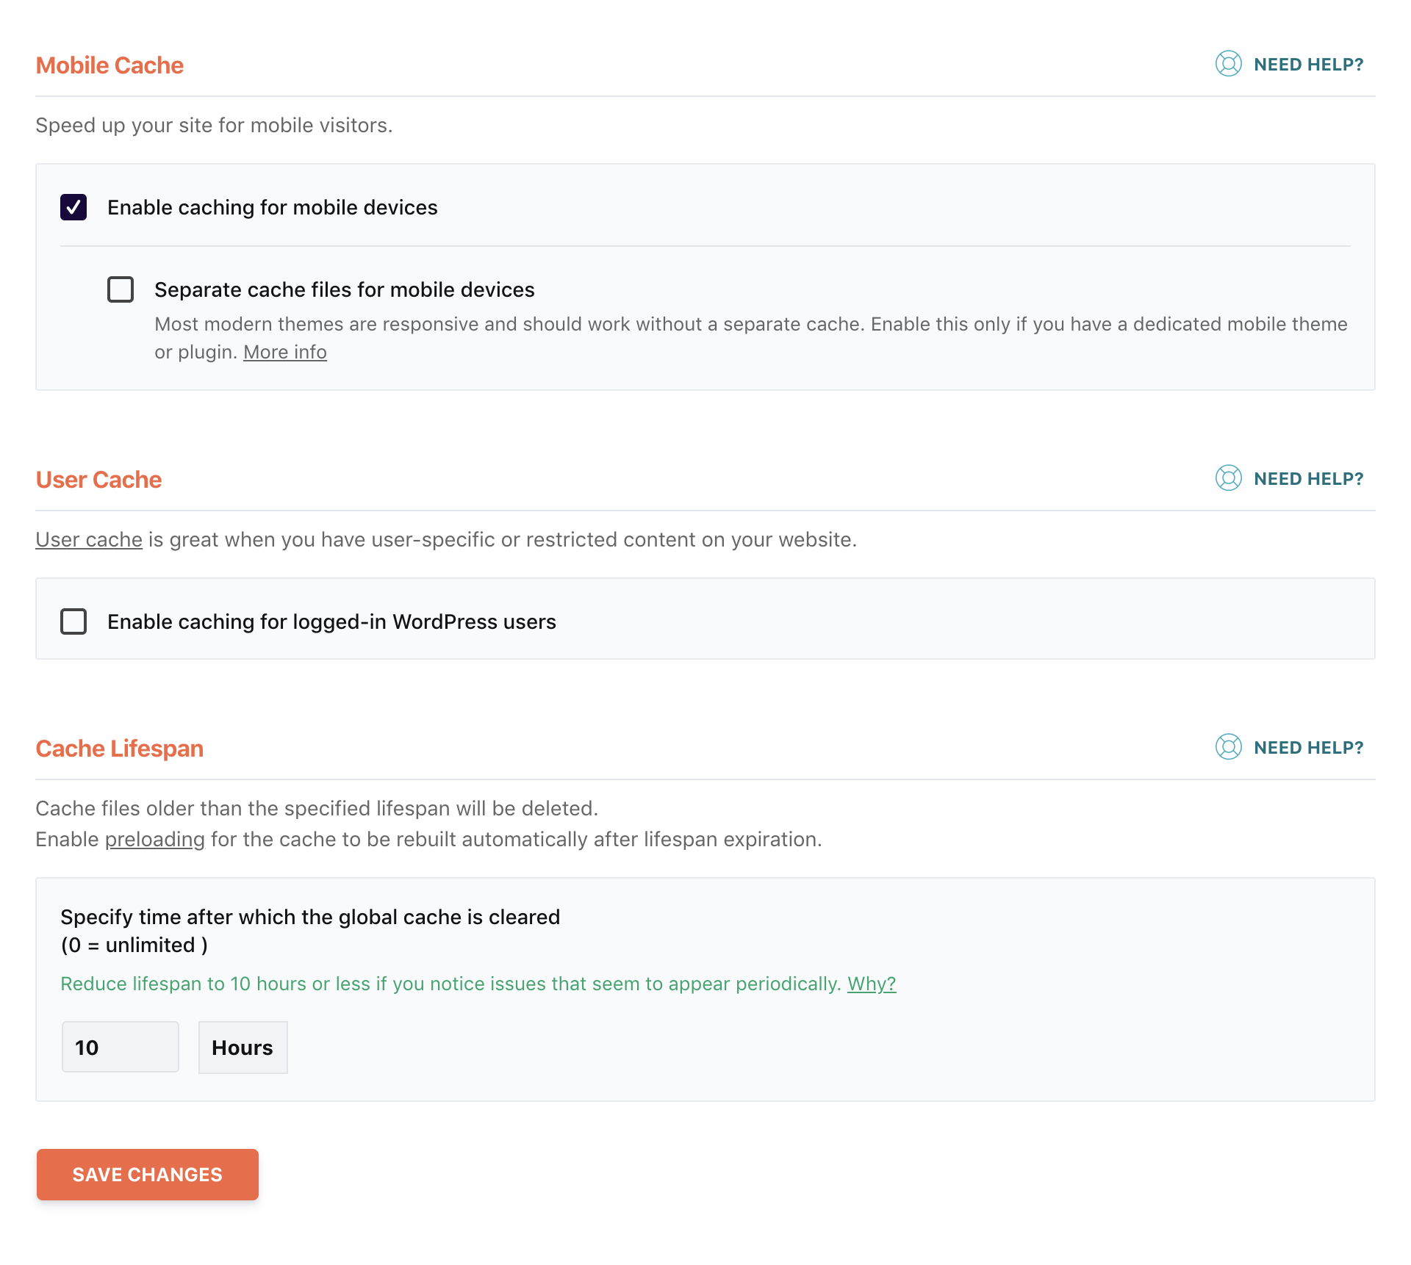Click text Cache files older than the specified lifespan
1411x1265 pixels.
click(x=317, y=809)
